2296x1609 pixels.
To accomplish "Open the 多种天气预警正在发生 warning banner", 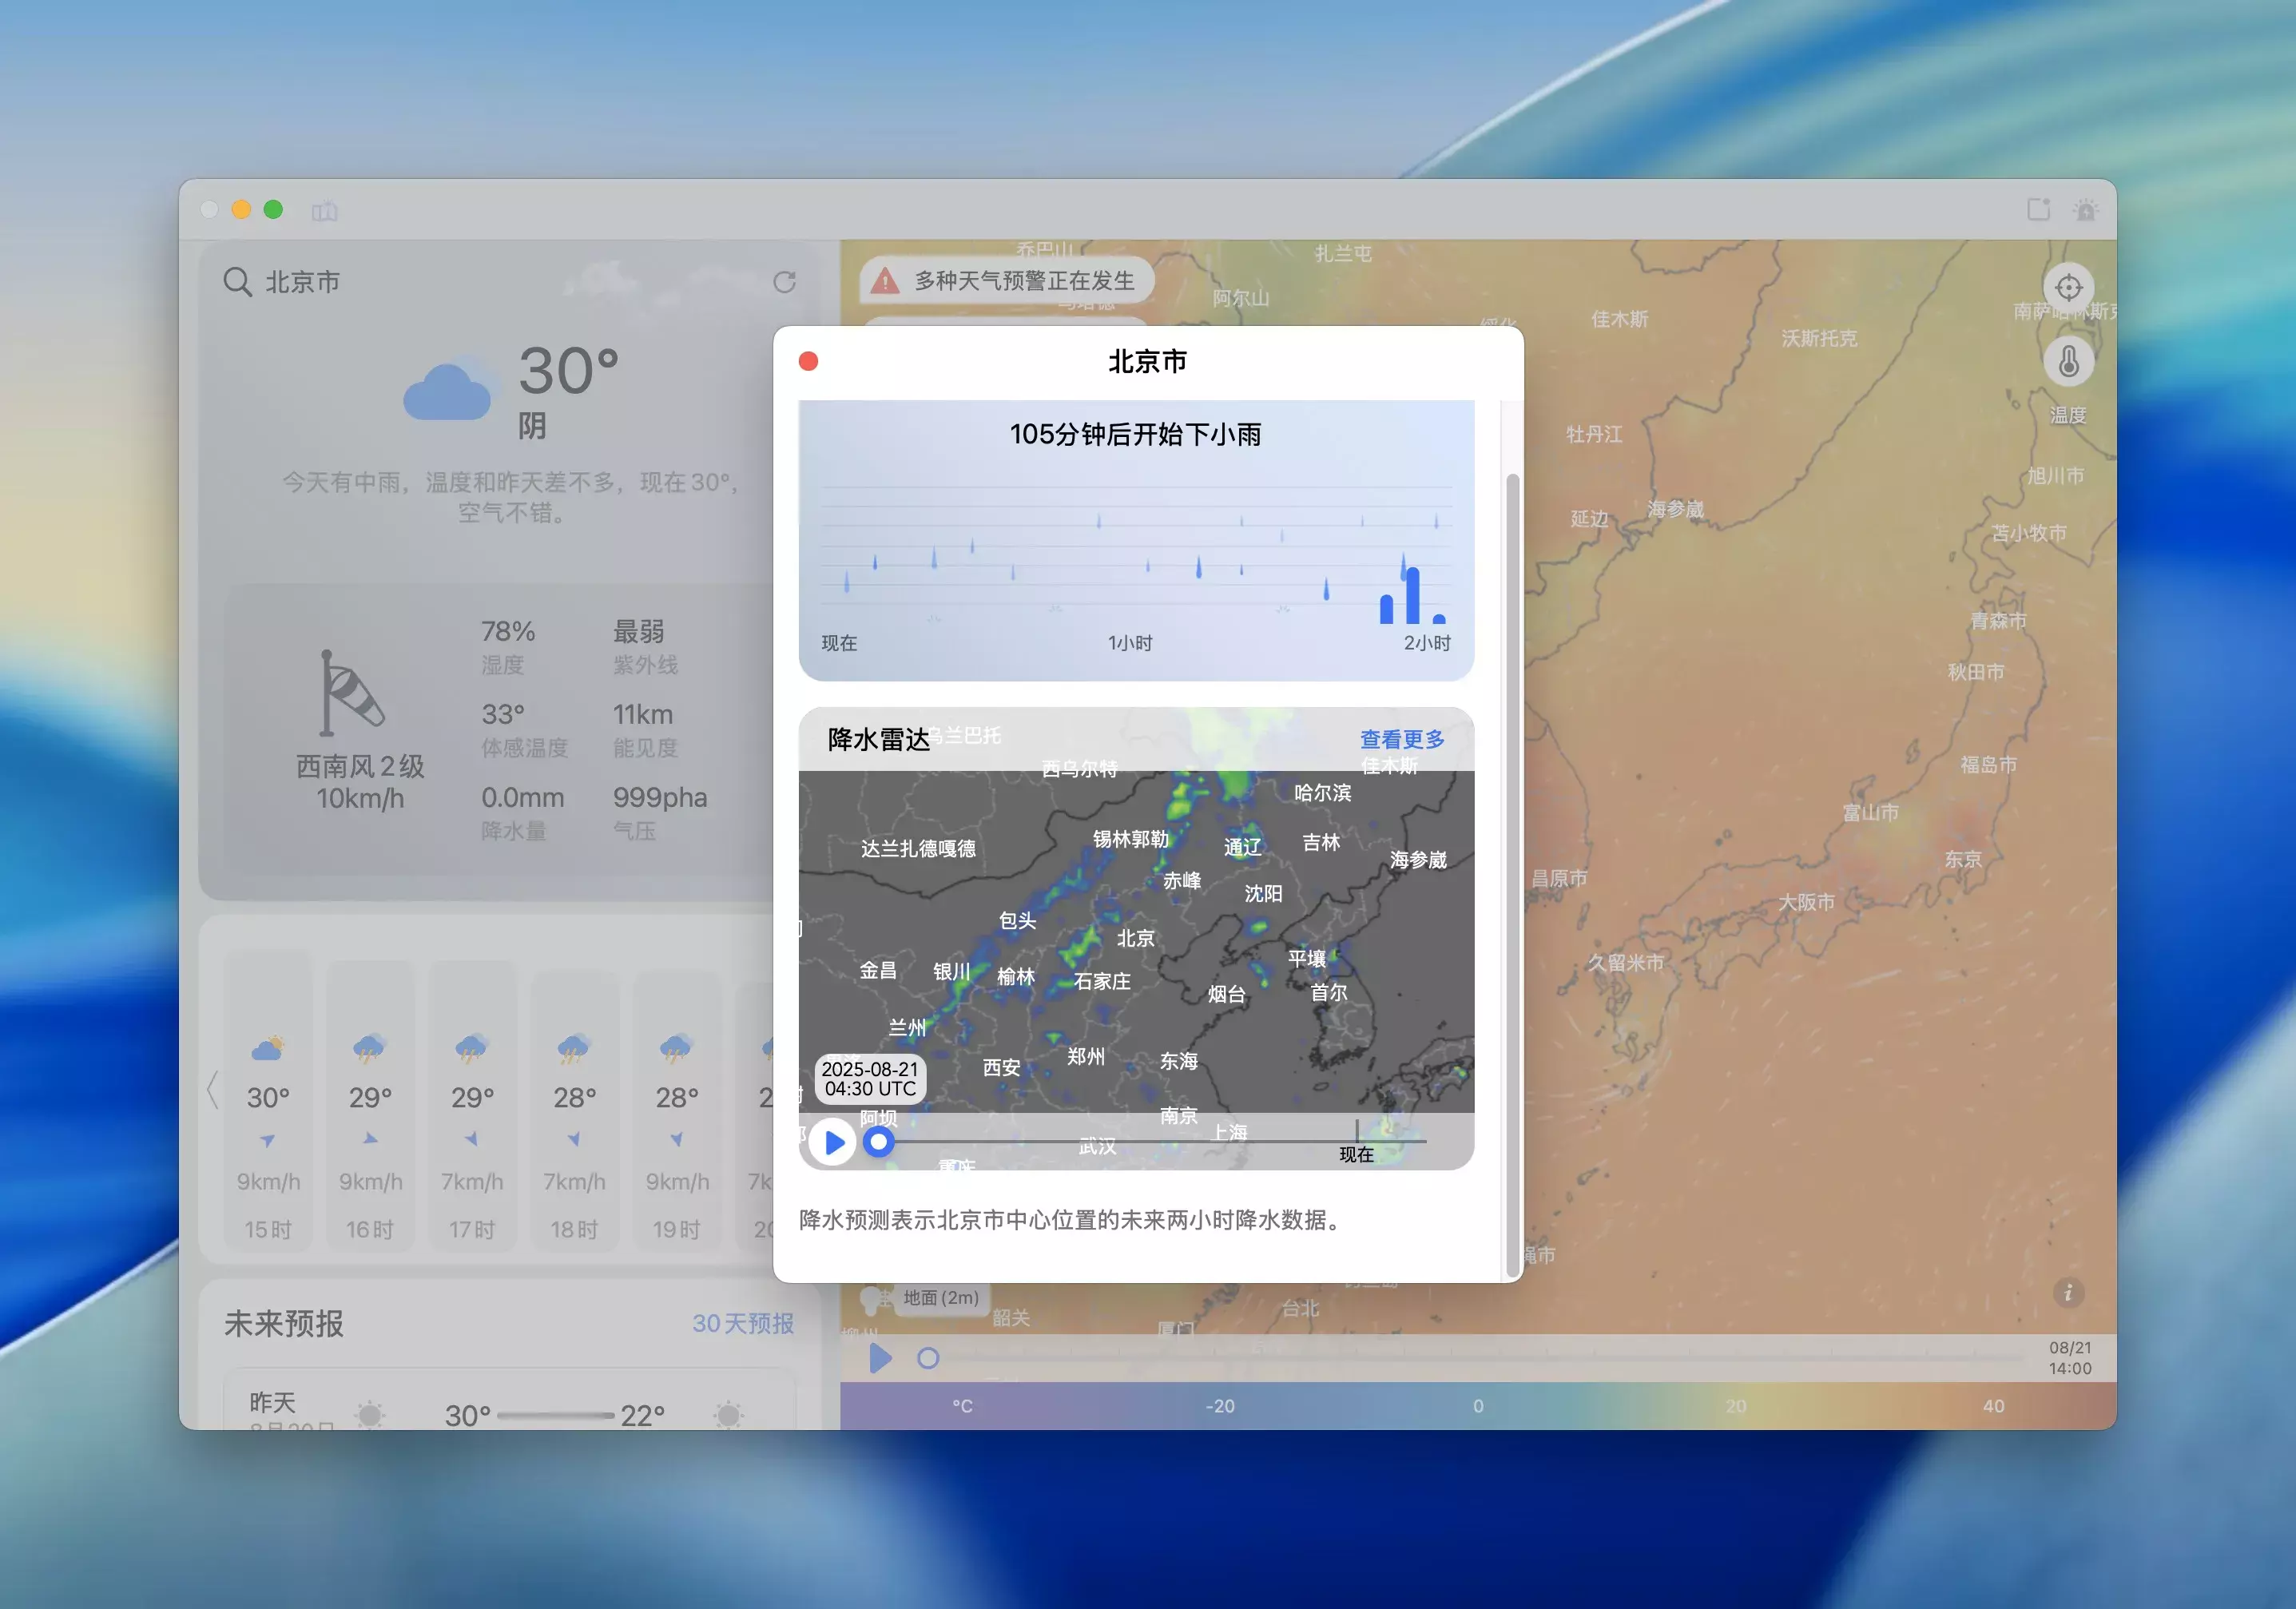I will [1006, 281].
